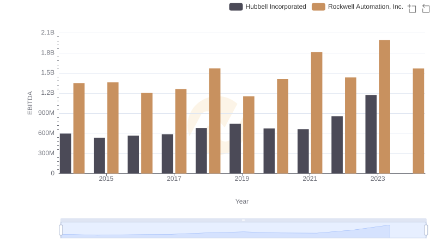436x251 pixels.
Task: Click the right handle of zoom slider
Action: (426, 230)
